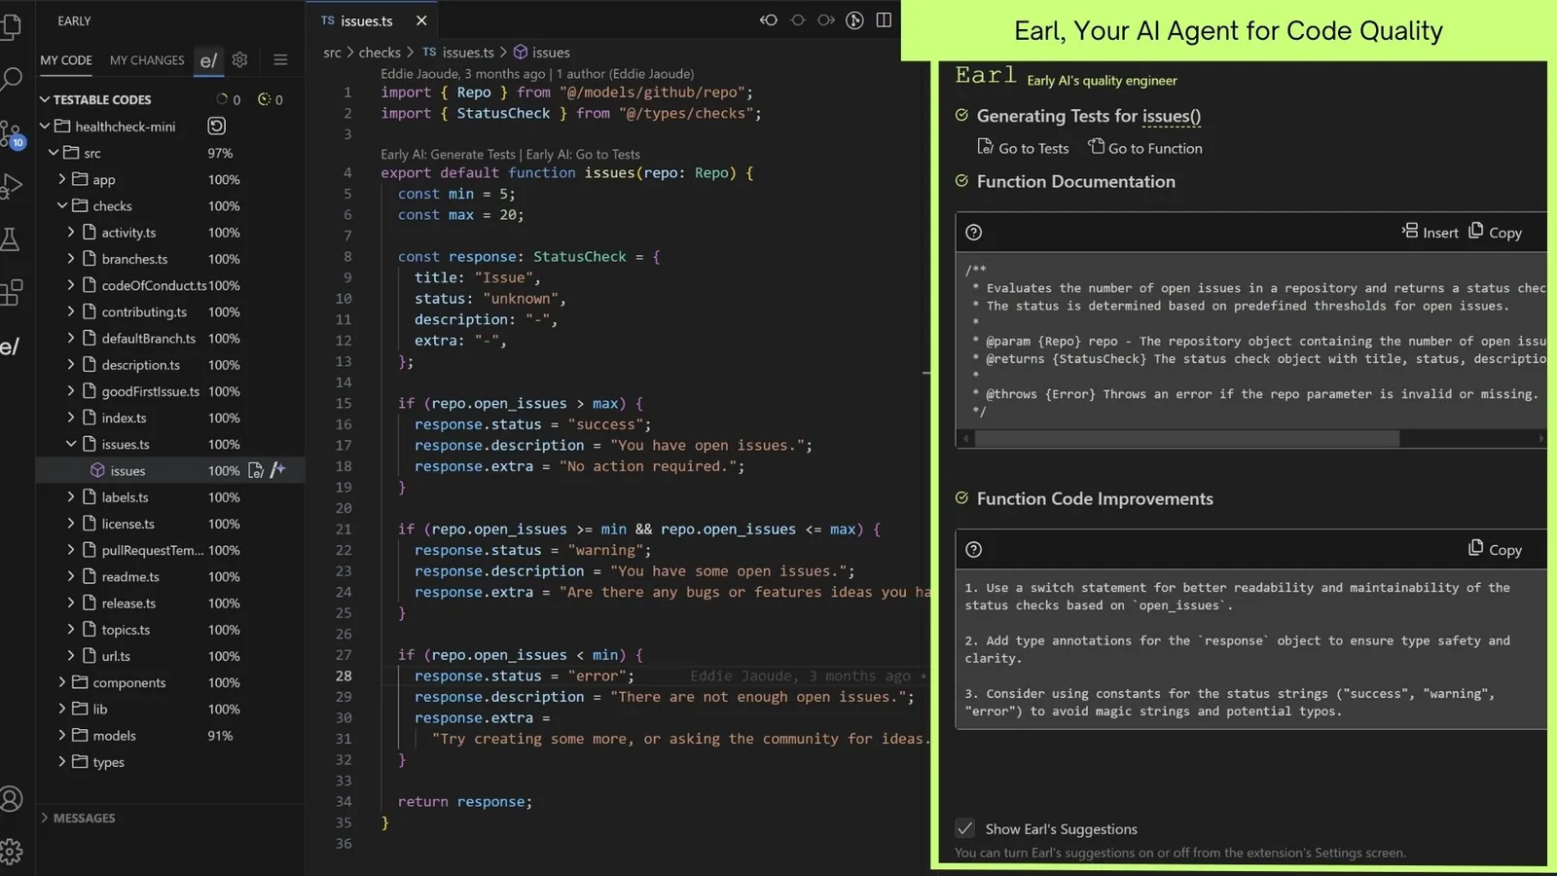
Task: Expand the components folder
Action: [62, 682]
